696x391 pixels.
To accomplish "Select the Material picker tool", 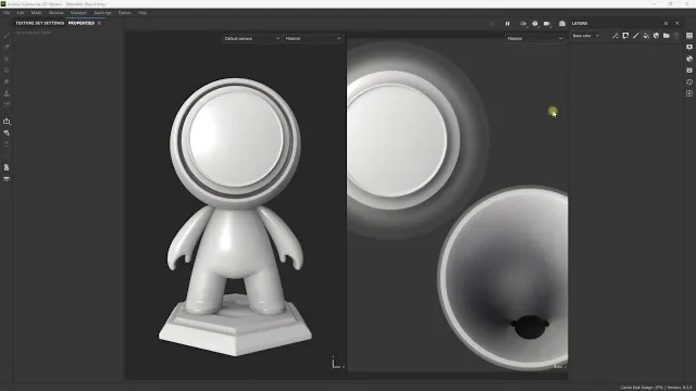I will pyautogui.click(x=7, y=104).
